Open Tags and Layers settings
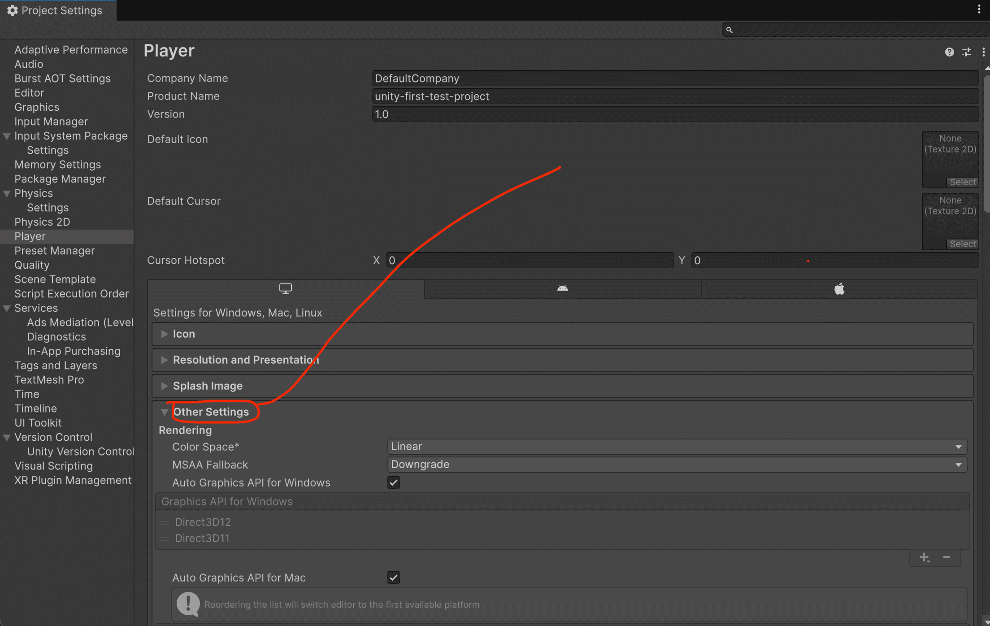Image resolution: width=990 pixels, height=626 pixels. click(56, 365)
